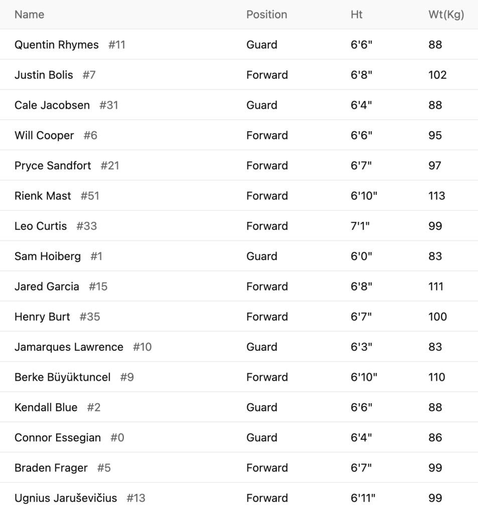This screenshot has width=478, height=513.
Task: Open Justin Bolis player profile
Action: (44, 75)
